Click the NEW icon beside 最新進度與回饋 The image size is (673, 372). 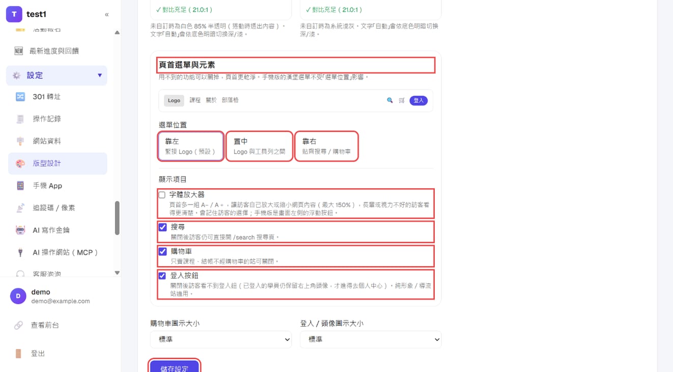[19, 51]
